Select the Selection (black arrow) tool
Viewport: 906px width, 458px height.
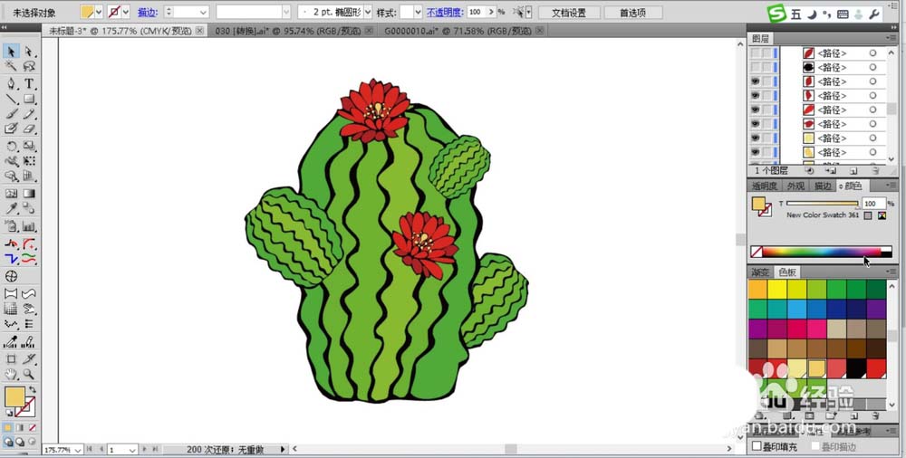coord(11,52)
